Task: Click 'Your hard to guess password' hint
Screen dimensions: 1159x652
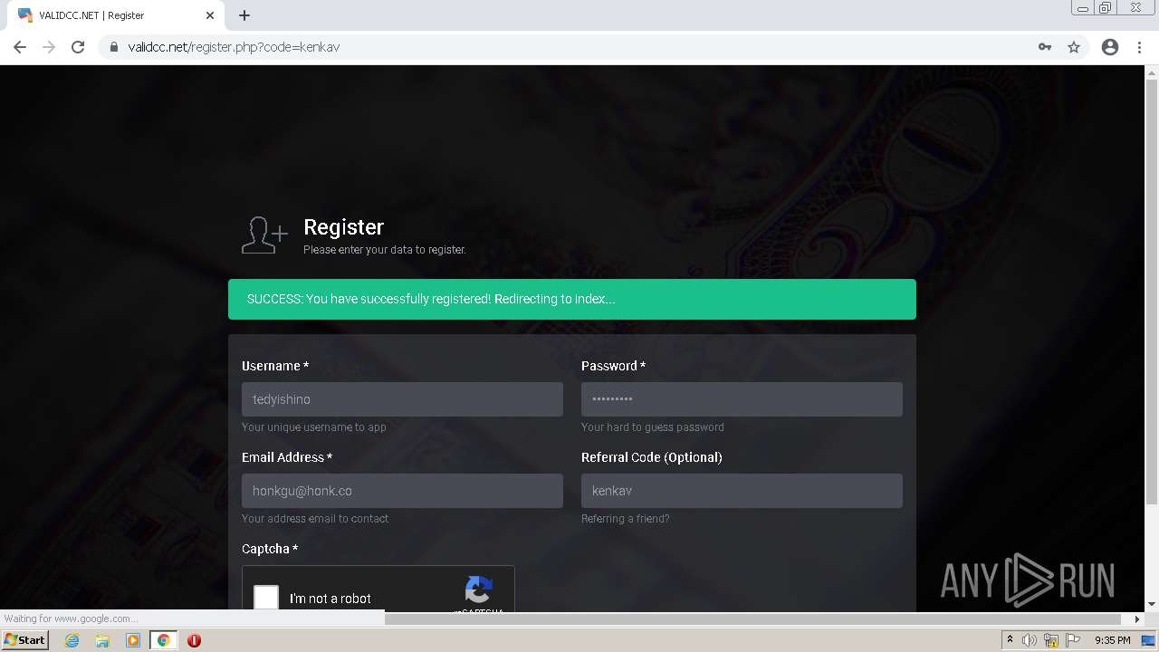Action: tap(653, 427)
